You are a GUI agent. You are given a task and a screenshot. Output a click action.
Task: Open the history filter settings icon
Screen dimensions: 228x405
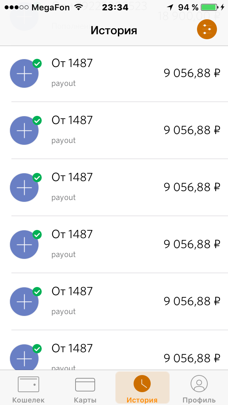[207, 30]
